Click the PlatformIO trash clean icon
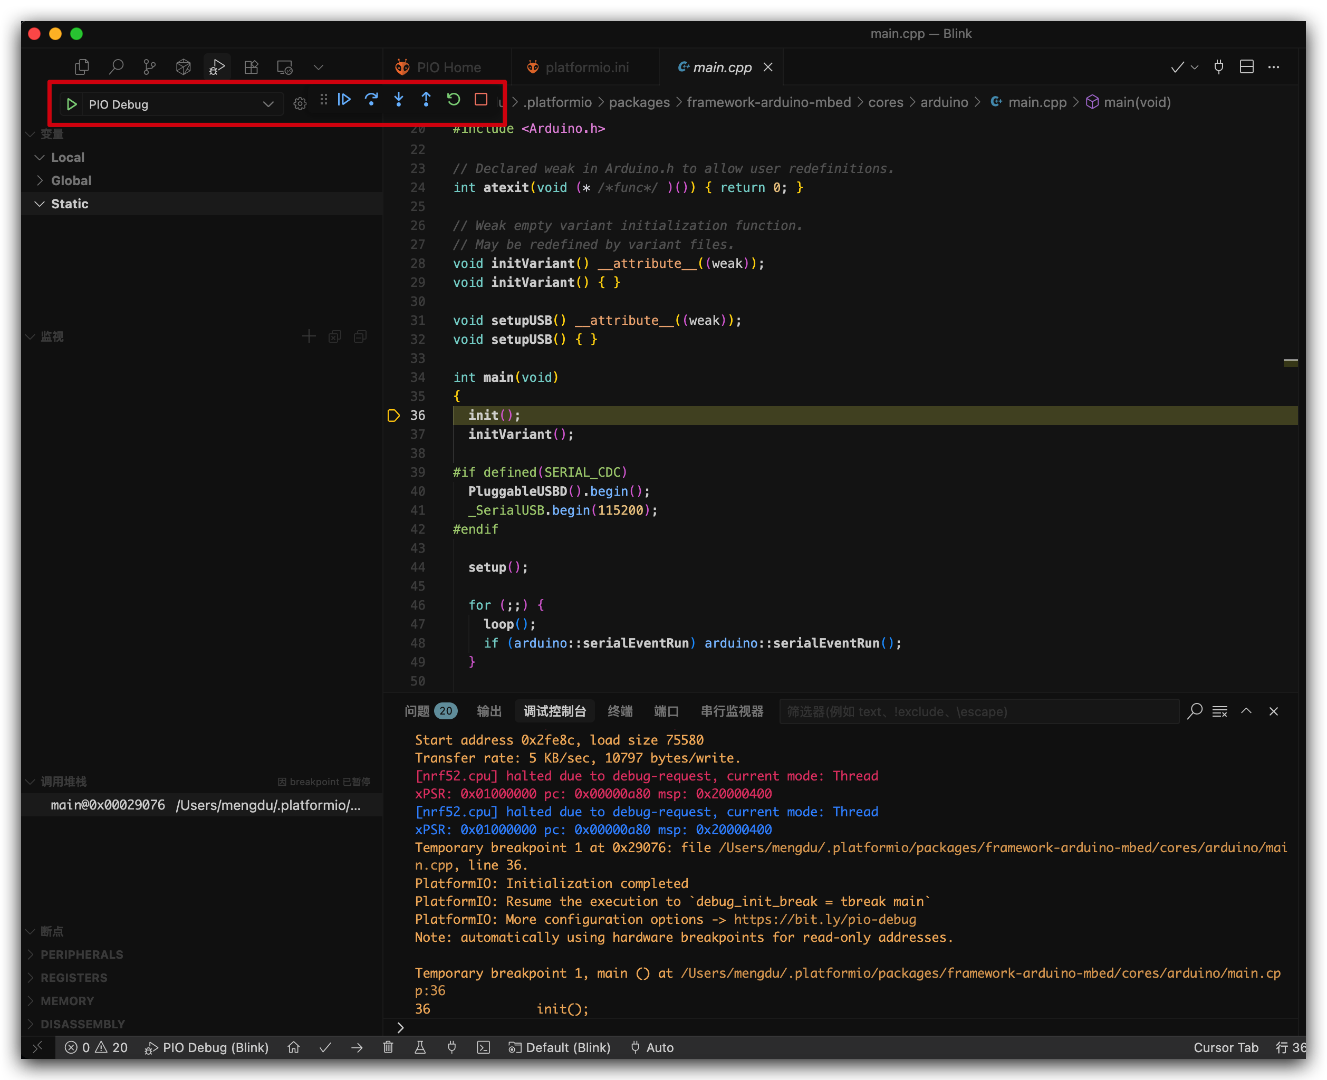The image size is (1327, 1080). (388, 1048)
